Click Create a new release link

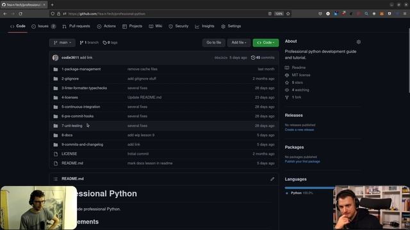[299, 130]
